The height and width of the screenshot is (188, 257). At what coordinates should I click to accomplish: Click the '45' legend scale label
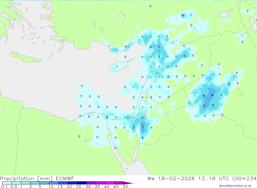116,186
